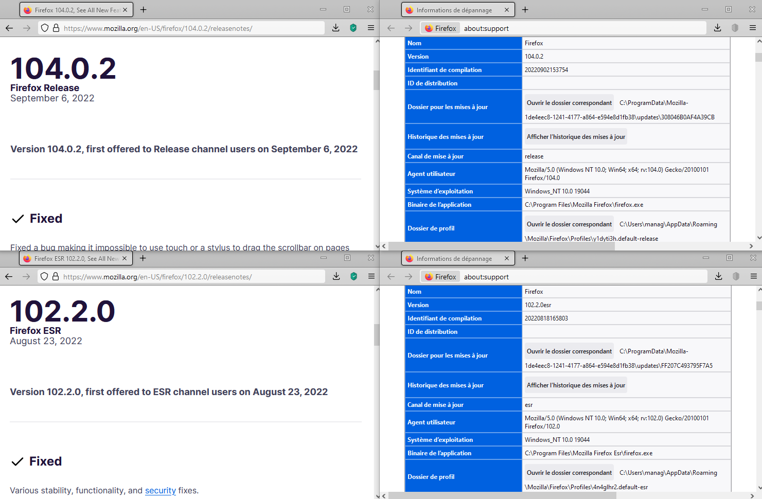Click the version value 102.2.0esr
Viewport: 762px width, 499px height.
pos(538,305)
